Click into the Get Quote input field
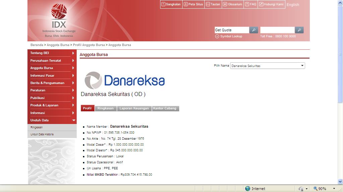343x192 pixels. coord(232,30)
